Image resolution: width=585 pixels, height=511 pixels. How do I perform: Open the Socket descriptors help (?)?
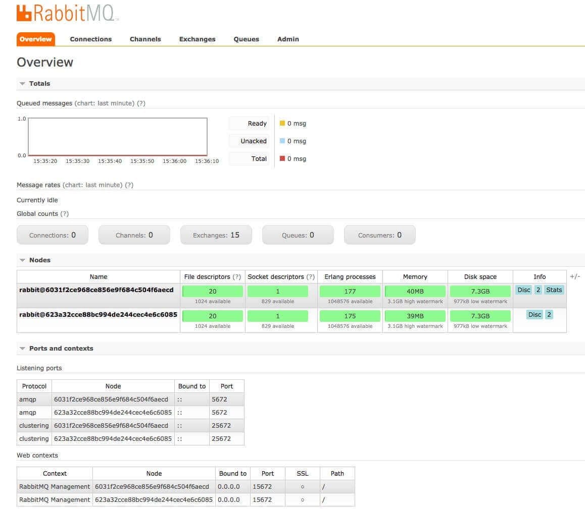click(310, 276)
